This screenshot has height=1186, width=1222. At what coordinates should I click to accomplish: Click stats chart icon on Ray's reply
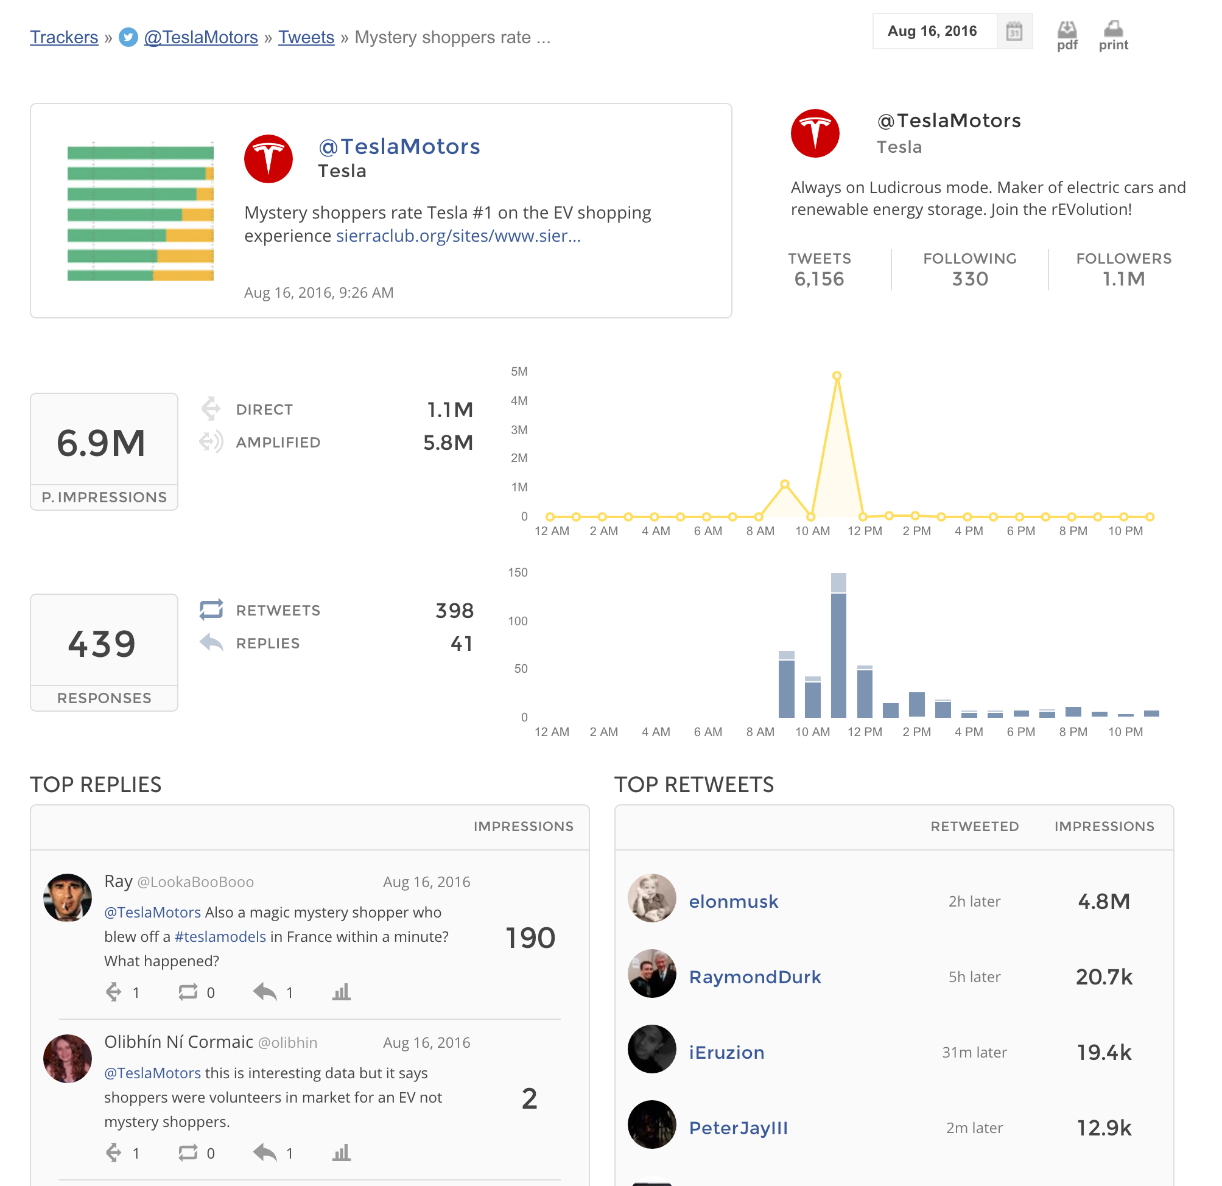point(341,992)
